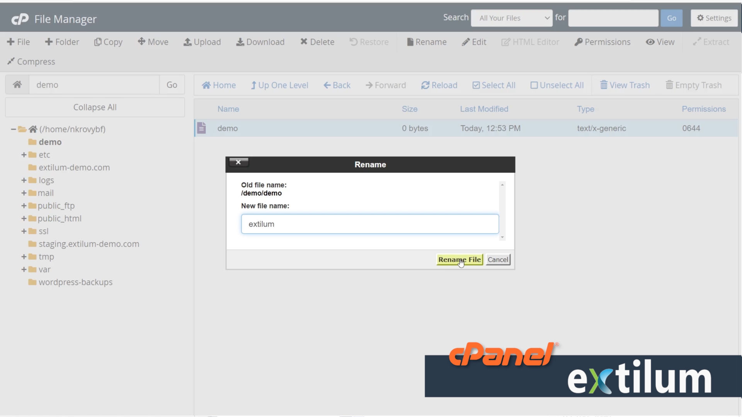
Task: Sort files by Last Modified
Action: point(484,109)
